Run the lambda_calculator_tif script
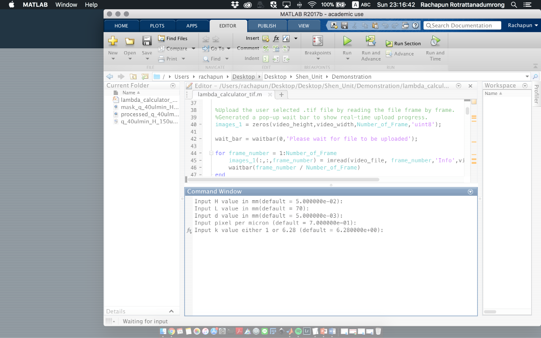 pos(347,41)
